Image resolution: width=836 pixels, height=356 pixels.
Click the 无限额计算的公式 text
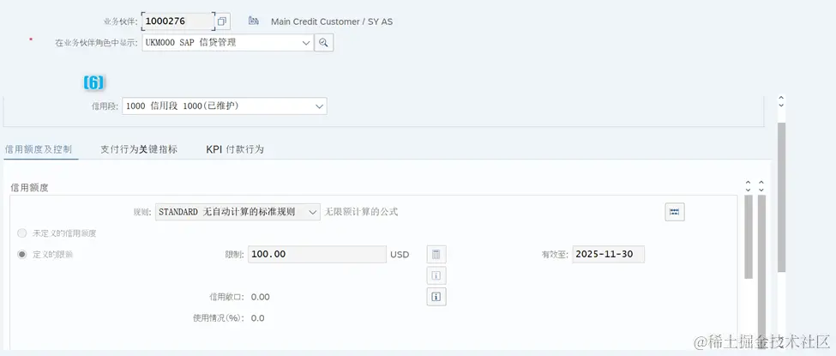point(362,212)
